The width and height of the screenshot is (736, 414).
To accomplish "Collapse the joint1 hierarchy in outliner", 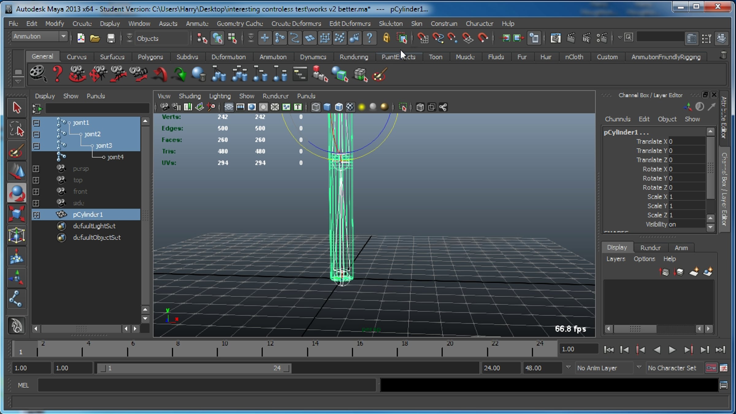I will tap(36, 123).
